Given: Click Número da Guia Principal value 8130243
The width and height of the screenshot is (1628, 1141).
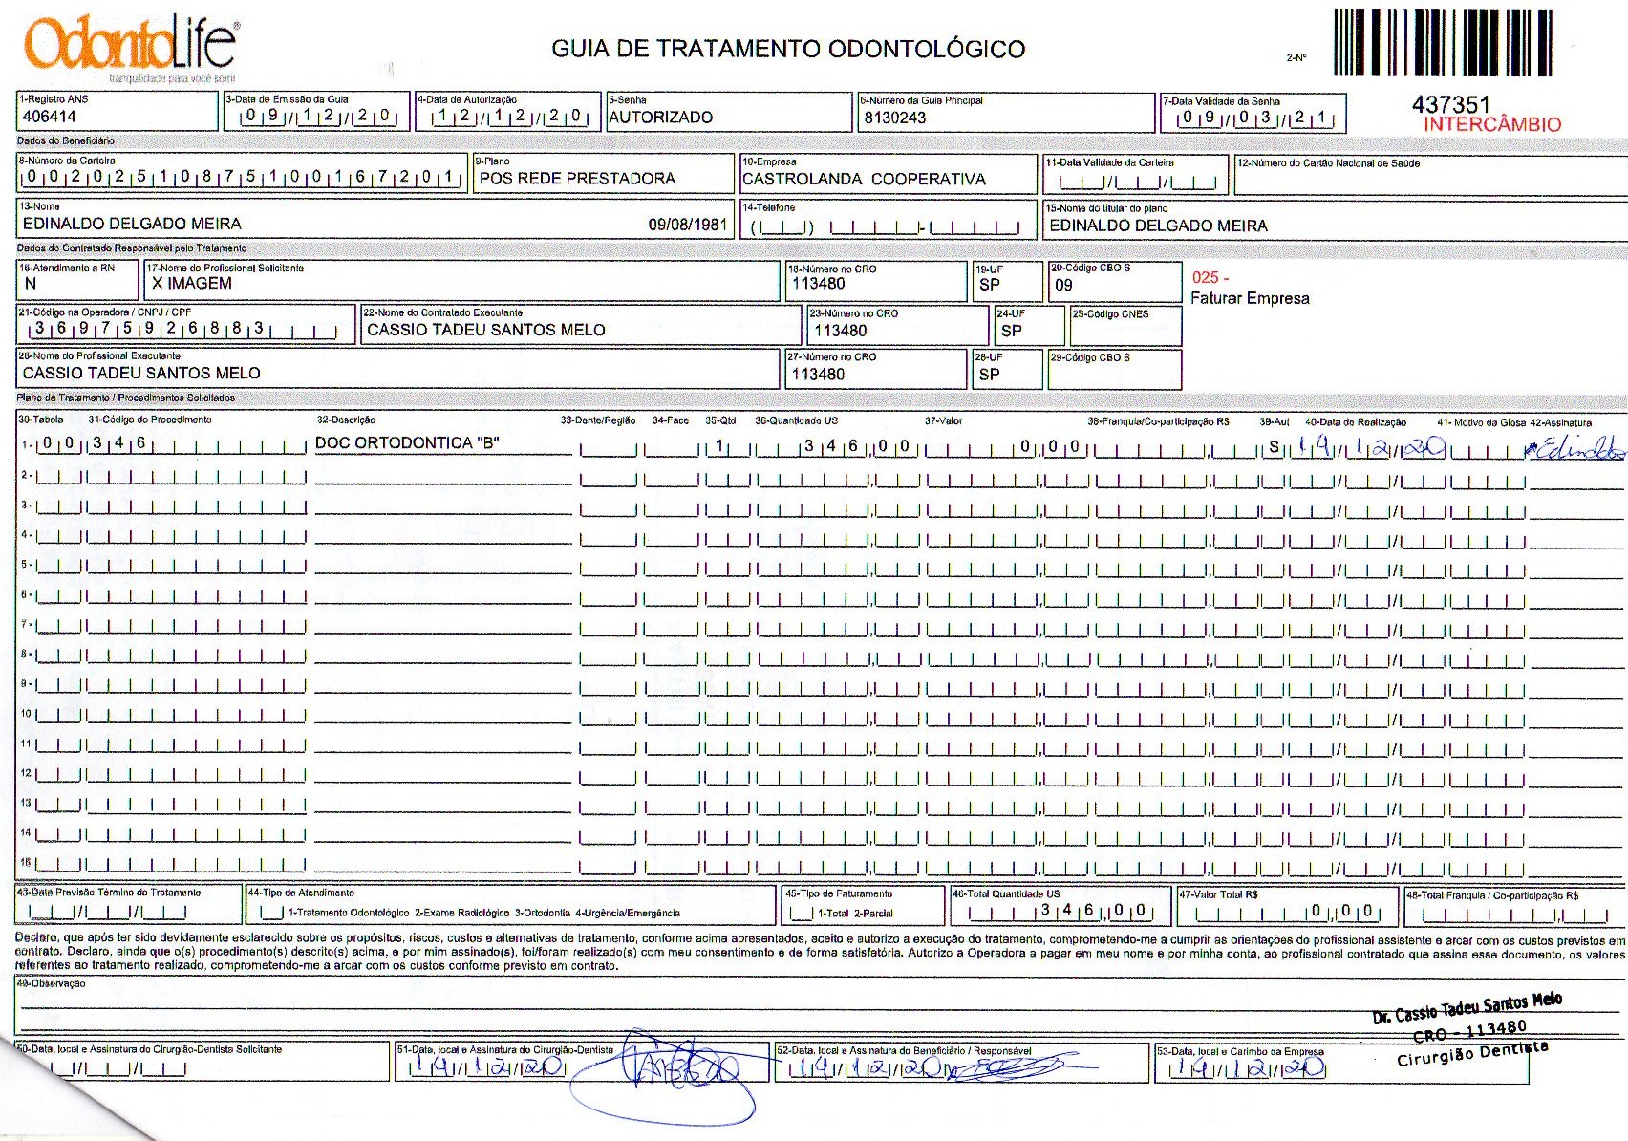Looking at the screenshot, I should (894, 118).
